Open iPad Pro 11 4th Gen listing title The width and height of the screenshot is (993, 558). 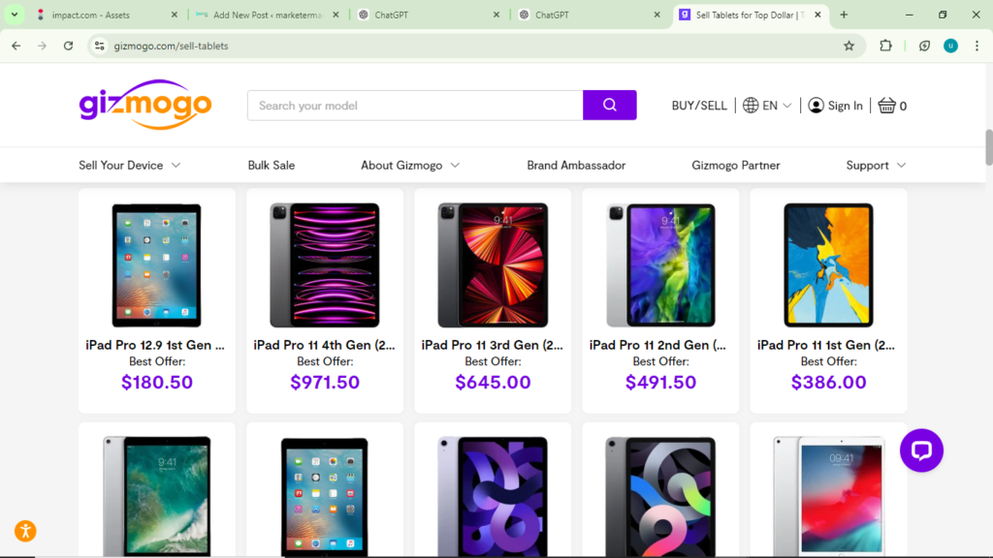pos(324,345)
